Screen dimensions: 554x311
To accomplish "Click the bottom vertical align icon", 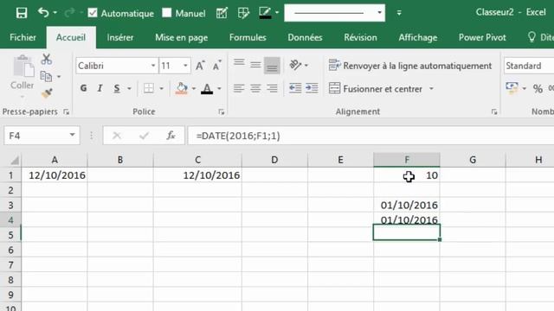I will tap(272, 66).
